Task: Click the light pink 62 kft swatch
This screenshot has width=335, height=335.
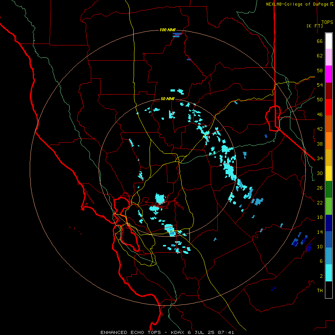Action: coord(329,57)
